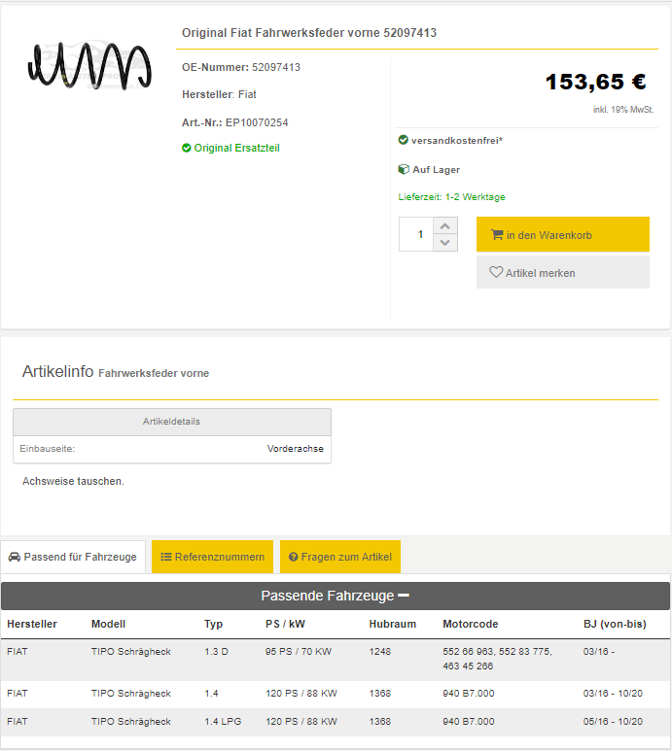Decrease quantity with the down arrow
Screen dimensions: 672x751
coord(444,243)
